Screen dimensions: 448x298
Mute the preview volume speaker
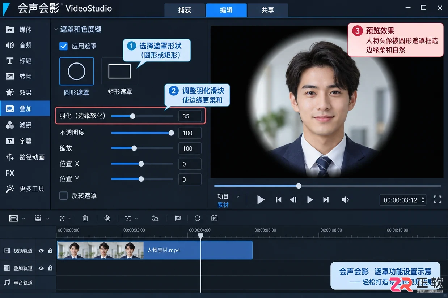[x=345, y=200]
